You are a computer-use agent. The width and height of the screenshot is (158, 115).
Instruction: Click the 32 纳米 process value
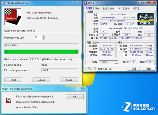pyautogui.click(x=104, y=24)
